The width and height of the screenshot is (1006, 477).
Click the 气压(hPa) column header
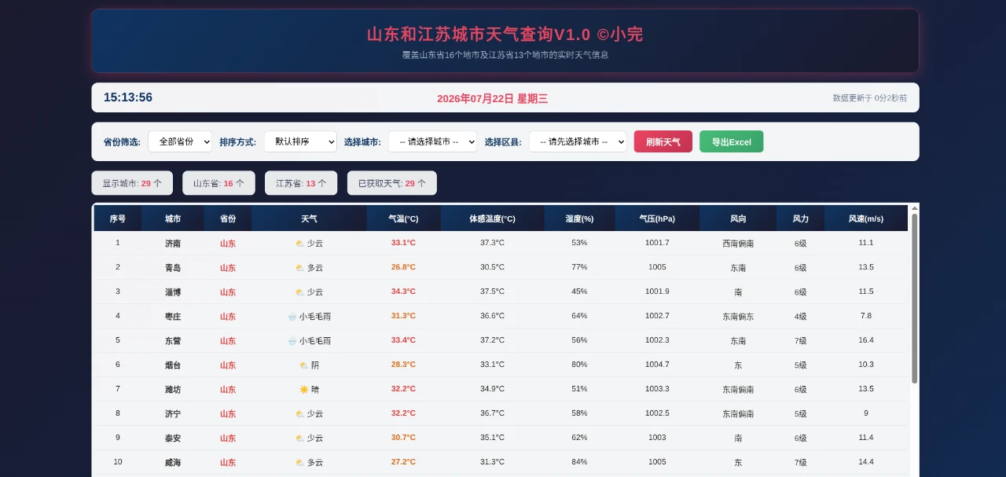coord(657,218)
